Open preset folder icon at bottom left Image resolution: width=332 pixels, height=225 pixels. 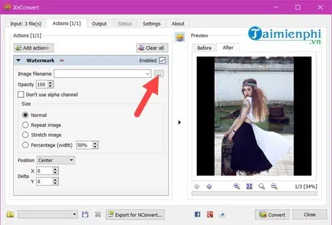pos(10,214)
